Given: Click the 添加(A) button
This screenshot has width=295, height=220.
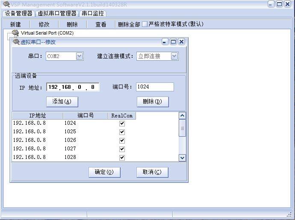Looking at the screenshot, I should 62,102.
